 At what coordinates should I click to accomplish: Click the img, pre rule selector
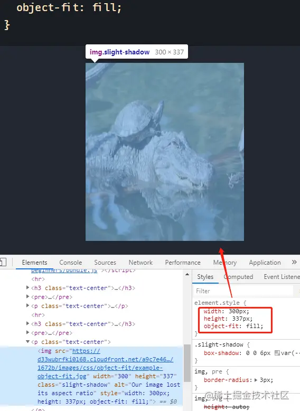click(208, 371)
